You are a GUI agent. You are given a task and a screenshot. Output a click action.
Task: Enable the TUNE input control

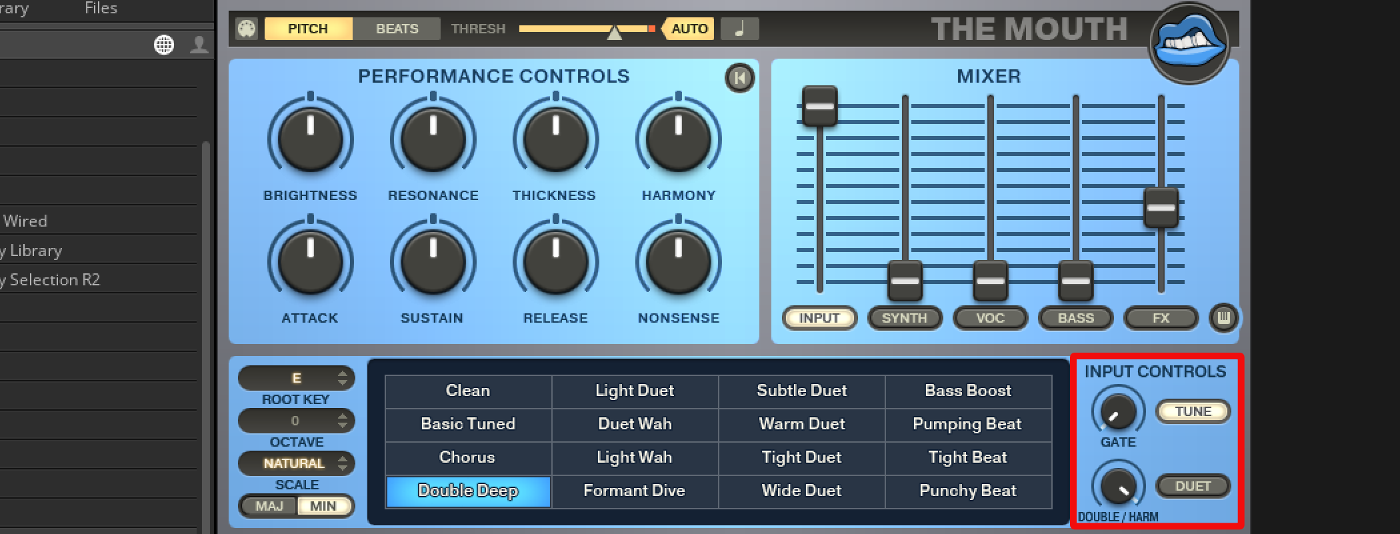point(1193,411)
